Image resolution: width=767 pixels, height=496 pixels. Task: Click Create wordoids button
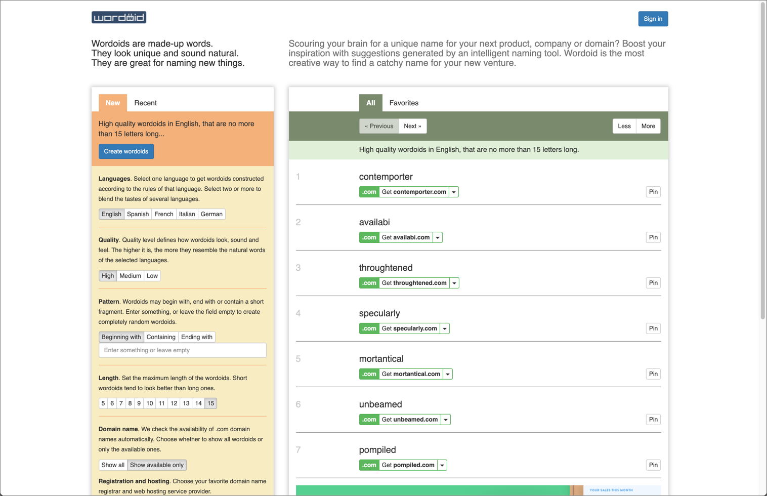pos(126,151)
